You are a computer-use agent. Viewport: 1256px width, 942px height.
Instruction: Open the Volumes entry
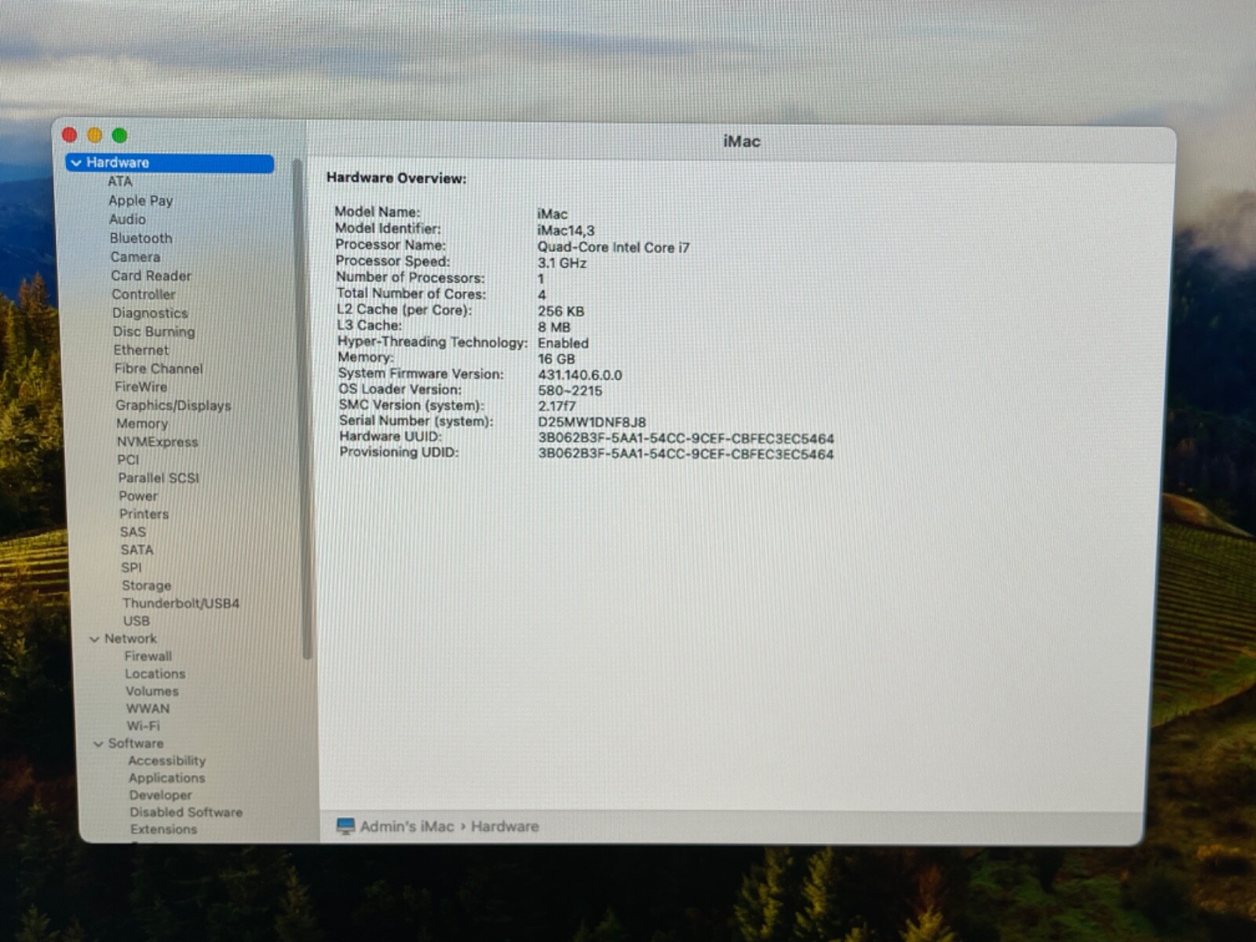(152, 691)
